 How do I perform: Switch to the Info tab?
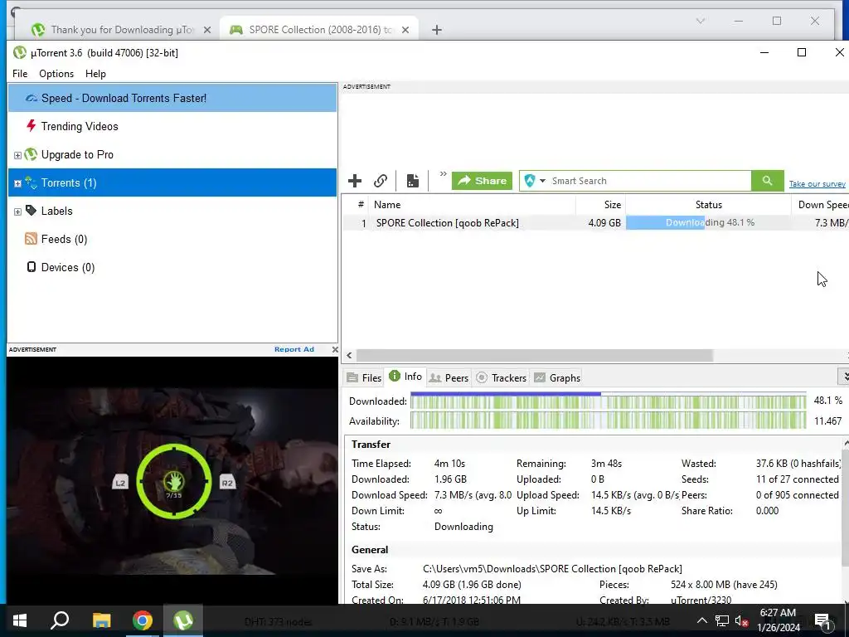[405, 377]
